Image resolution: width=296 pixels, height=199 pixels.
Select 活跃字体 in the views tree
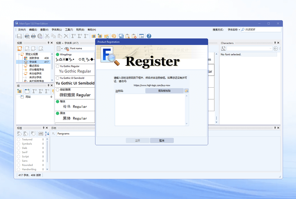[x=34, y=58]
